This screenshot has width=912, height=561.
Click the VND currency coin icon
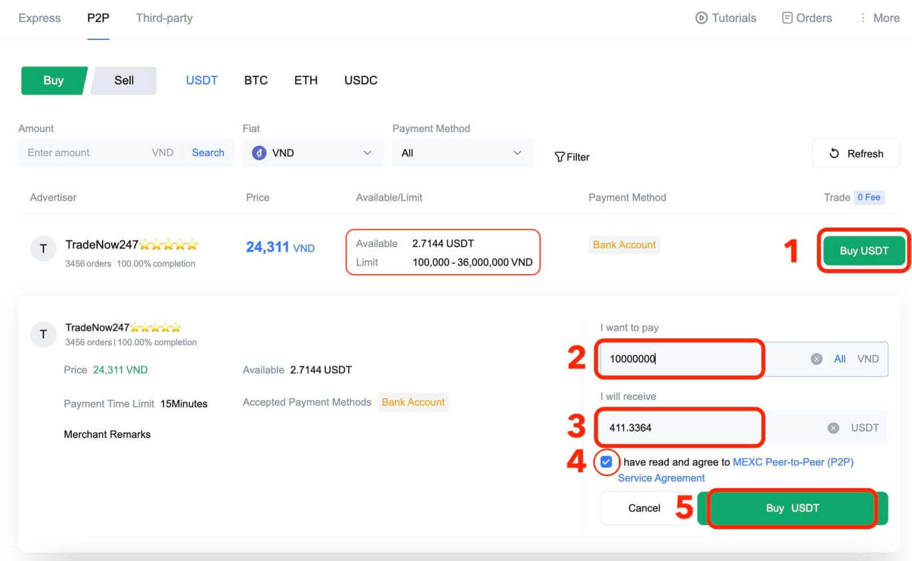click(259, 153)
